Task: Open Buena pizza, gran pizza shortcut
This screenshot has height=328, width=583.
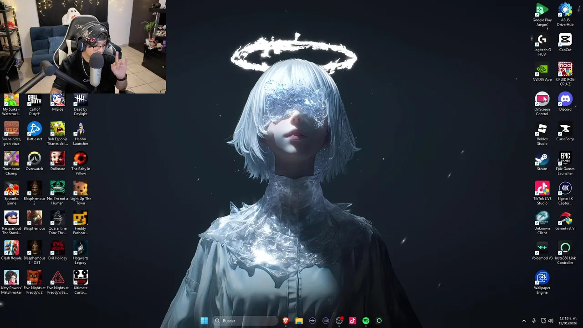Action: 11,134
